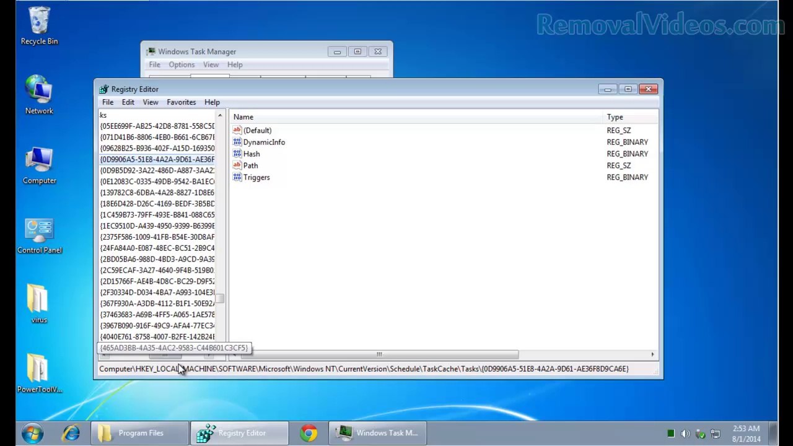
Task: Select the {2D15766F-AE4B-4D8C registry key
Action: pyautogui.click(x=157, y=281)
